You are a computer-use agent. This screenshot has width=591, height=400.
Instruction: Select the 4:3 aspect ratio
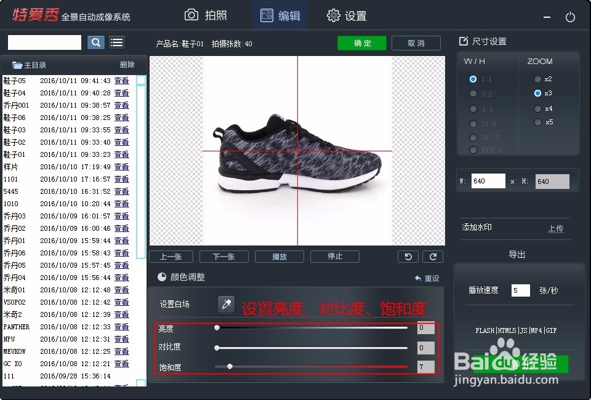[473, 109]
